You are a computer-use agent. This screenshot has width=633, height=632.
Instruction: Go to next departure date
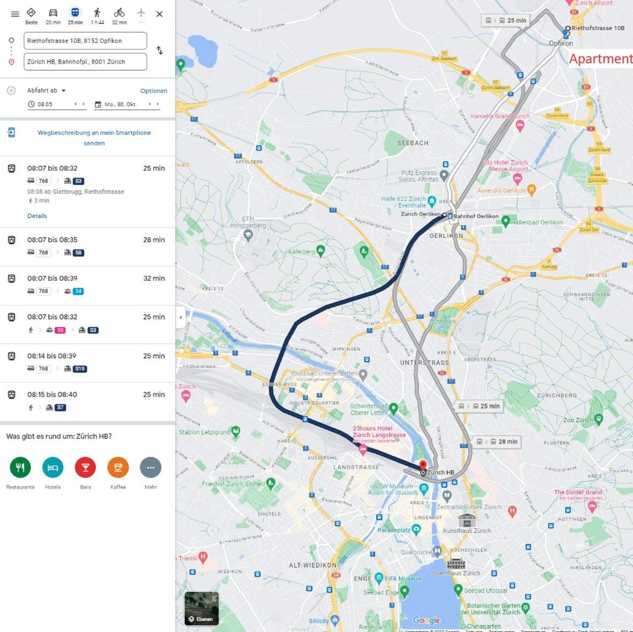click(158, 104)
